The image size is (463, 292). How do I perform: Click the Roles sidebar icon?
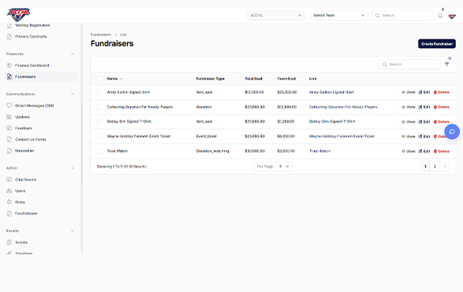(9, 202)
